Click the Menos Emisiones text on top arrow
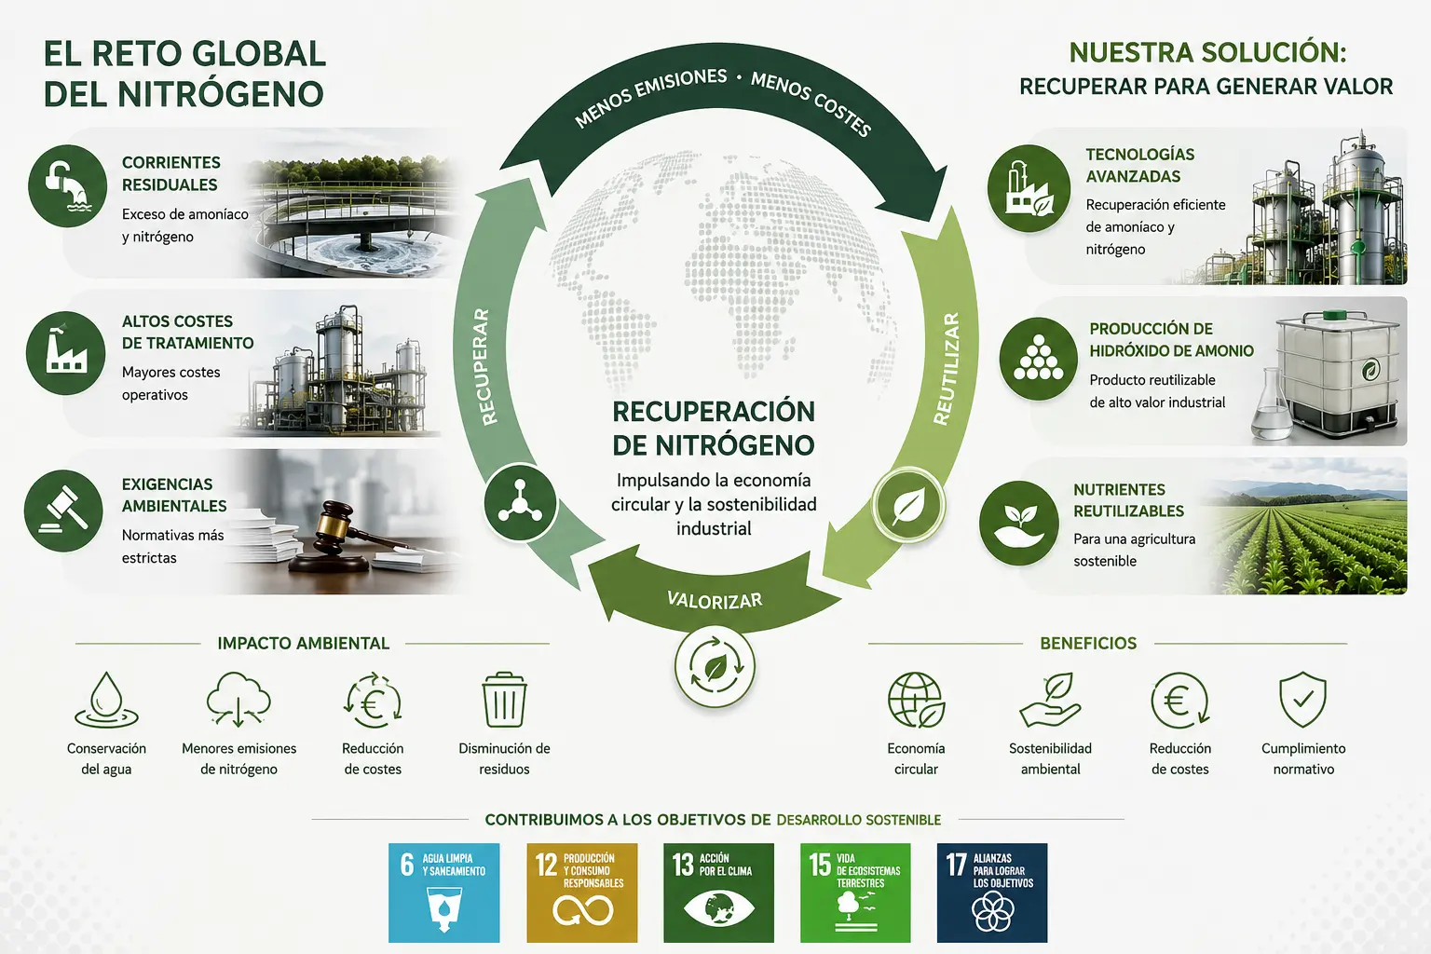 (x=650, y=97)
